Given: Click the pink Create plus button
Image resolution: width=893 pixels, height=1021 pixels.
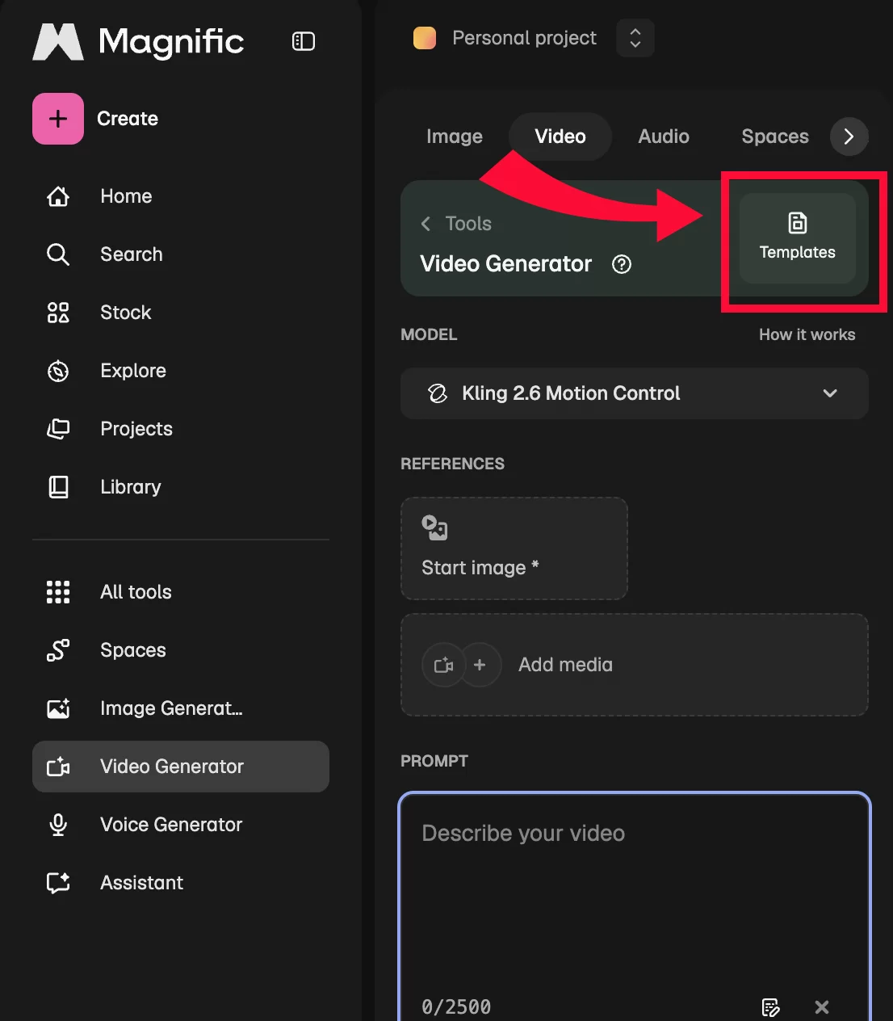Looking at the screenshot, I should click(58, 119).
